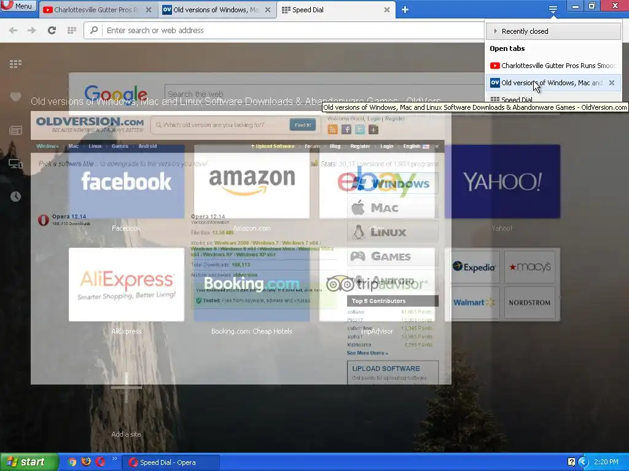The width and height of the screenshot is (629, 471).
Task: Open synced tabs sidebar devices icon
Action: pos(15,163)
